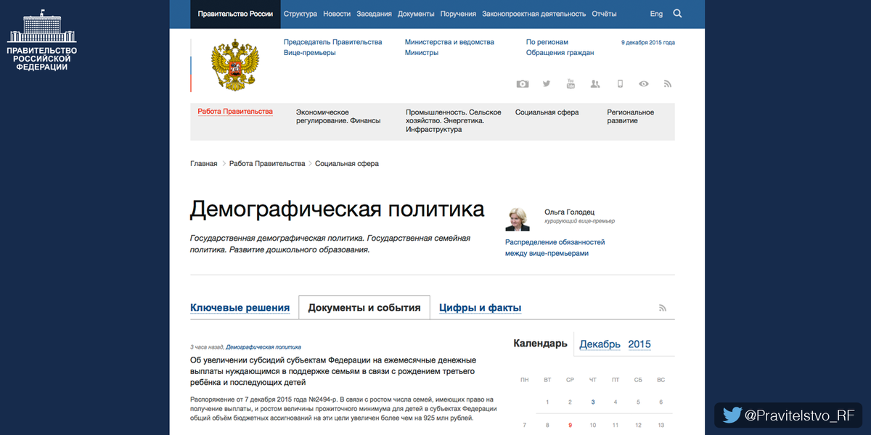Toggle the eye accessibility view icon
The height and width of the screenshot is (435, 871).
643,84
